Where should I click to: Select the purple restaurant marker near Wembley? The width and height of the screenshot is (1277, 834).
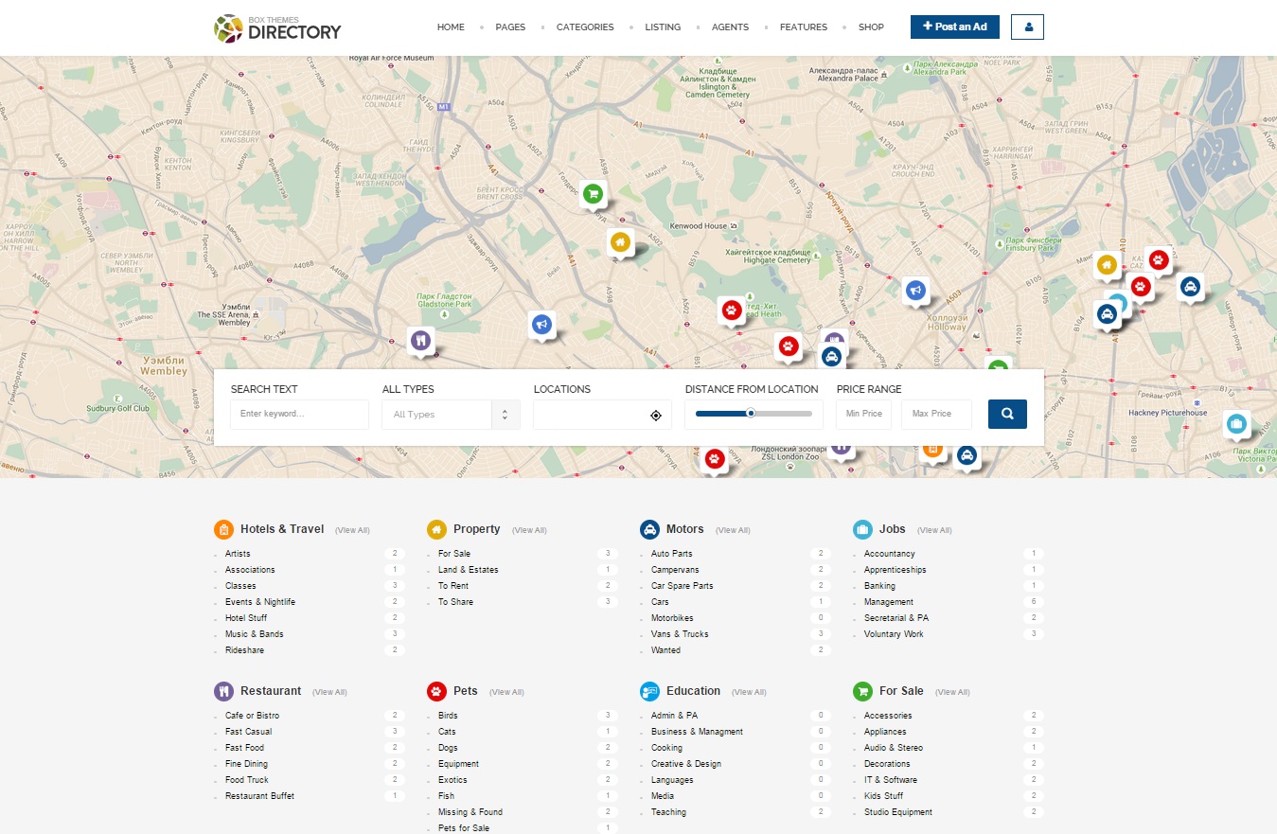pos(421,340)
